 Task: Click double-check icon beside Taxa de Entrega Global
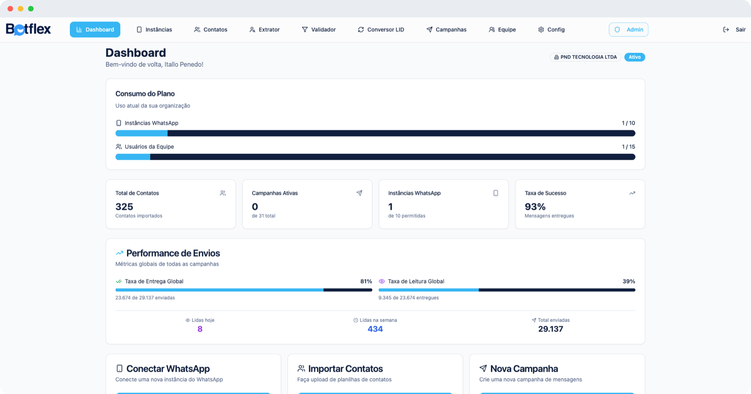coord(119,281)
